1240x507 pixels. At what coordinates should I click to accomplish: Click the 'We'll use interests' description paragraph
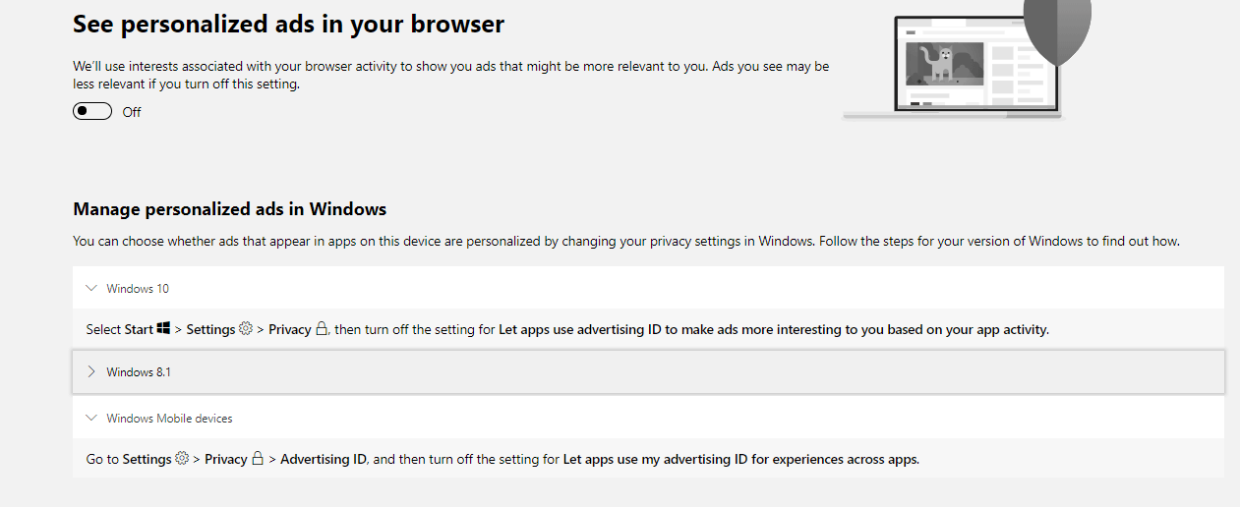pos(451,76)
